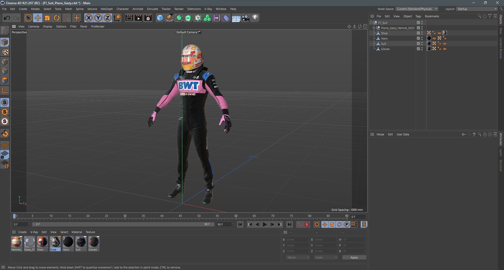The image size is (504, 270).
Task: Open material manager Create menu
Action: [x=22, y=232]
